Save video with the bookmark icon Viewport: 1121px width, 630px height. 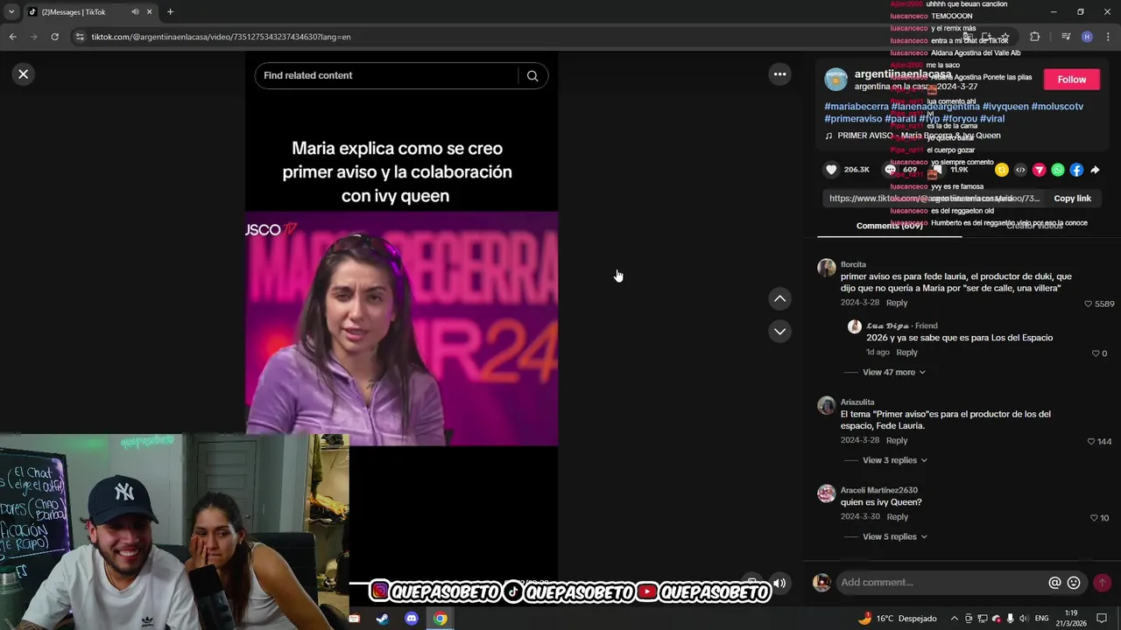coord(937,170)
